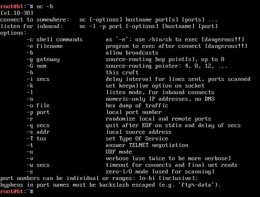Click the '-e filename' option entry
Viewport: 260px width, 197px height.
point(45,46)
